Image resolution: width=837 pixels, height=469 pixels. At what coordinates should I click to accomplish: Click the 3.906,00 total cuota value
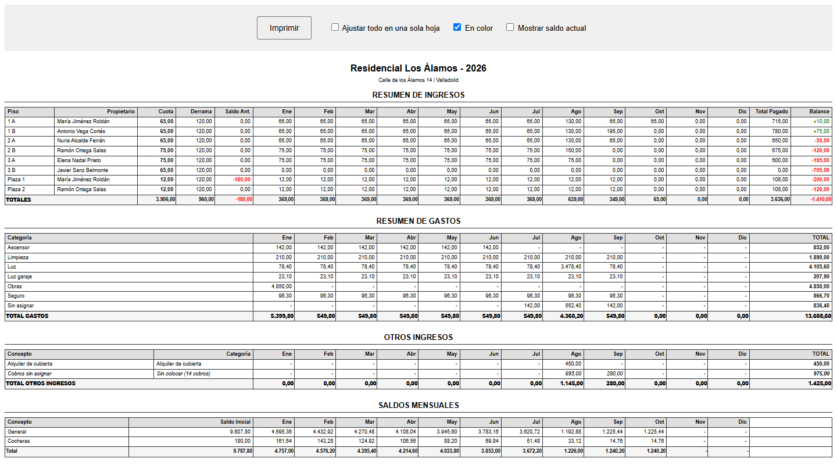click(x=164, y=199)
